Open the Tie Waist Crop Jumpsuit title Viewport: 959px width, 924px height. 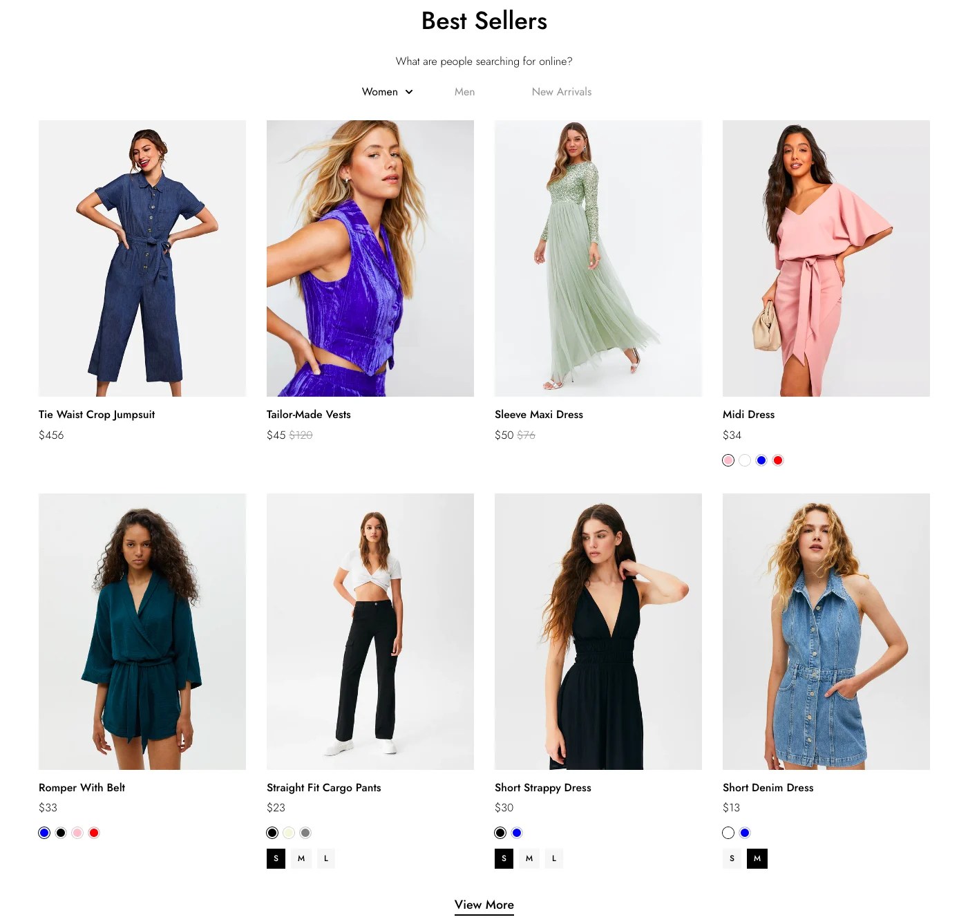pyautogui.click(x=97, y=415)
